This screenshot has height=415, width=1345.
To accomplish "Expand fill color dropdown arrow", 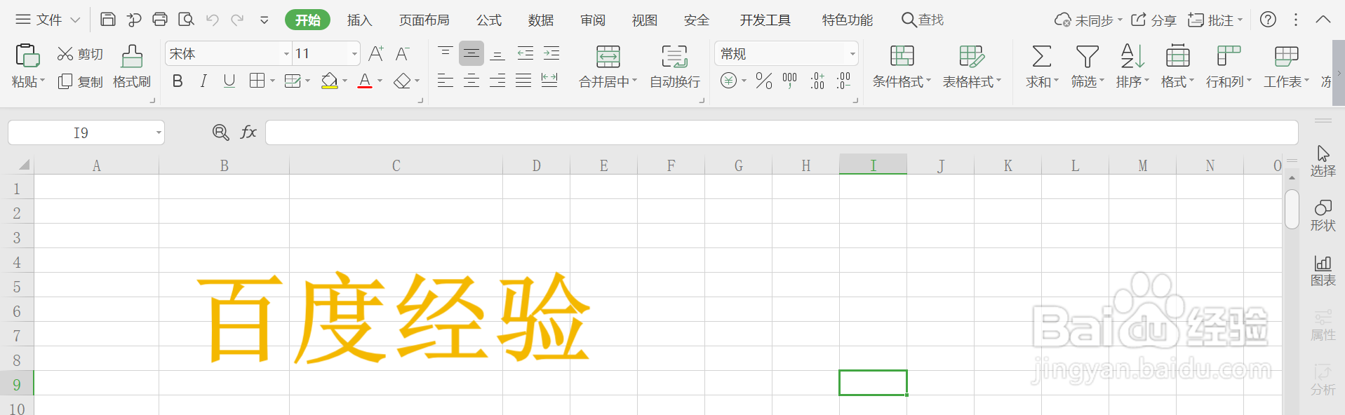I will [344, 81].
